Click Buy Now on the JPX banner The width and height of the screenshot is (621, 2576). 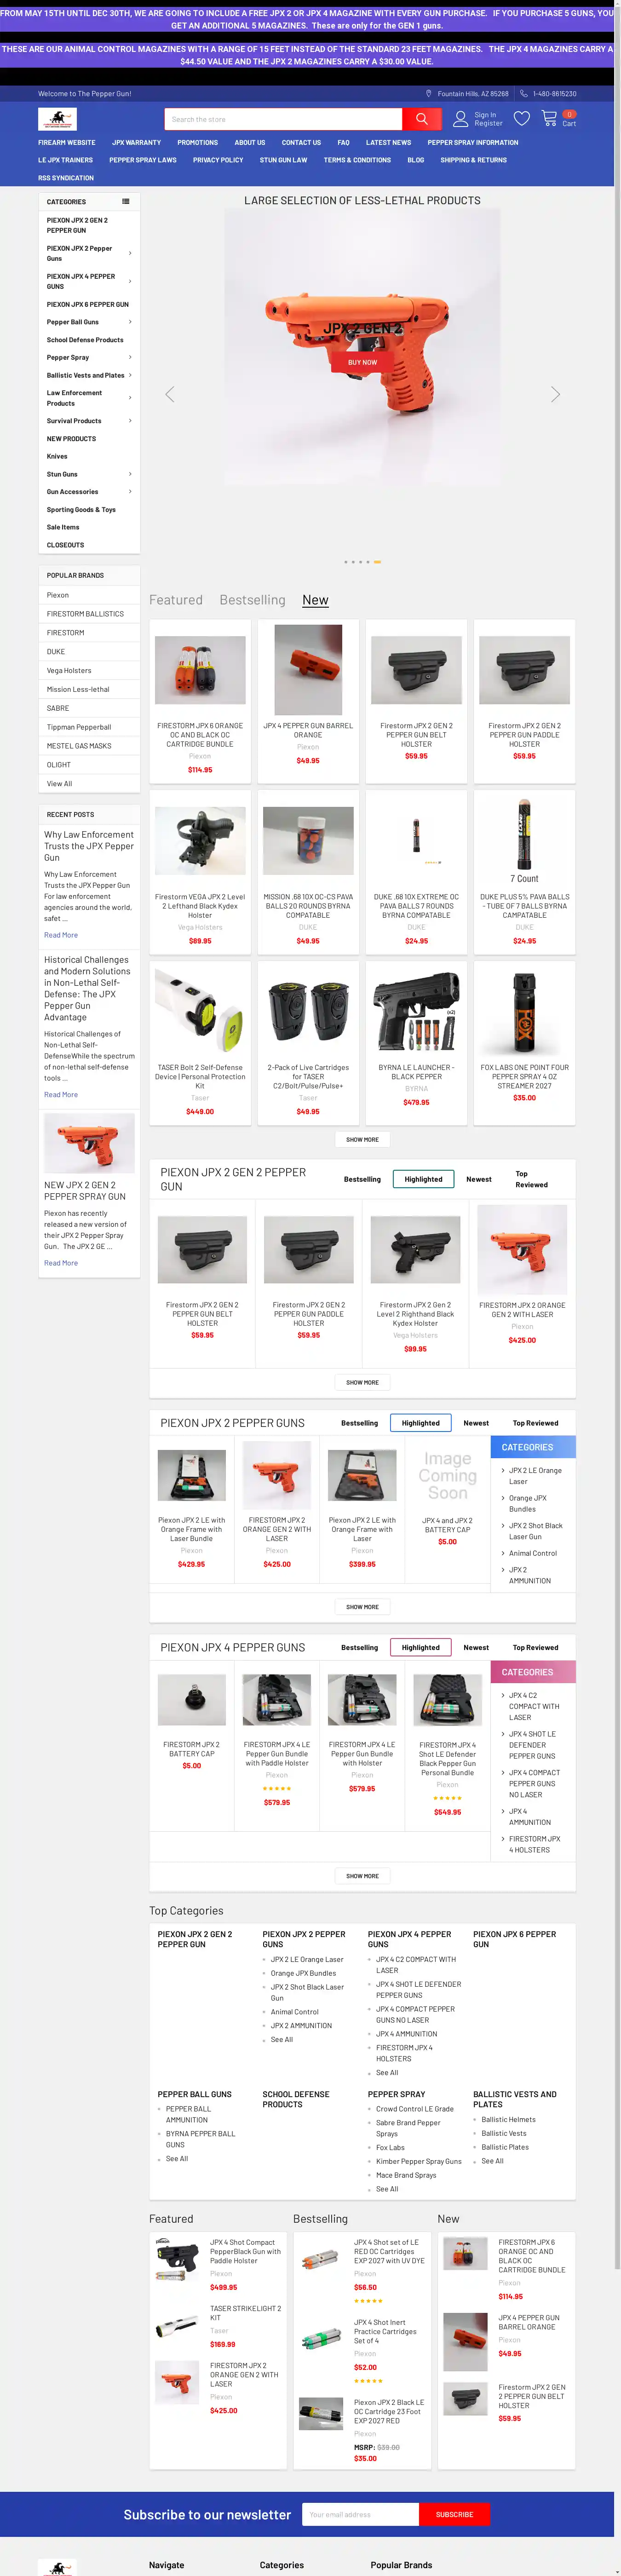(x=362, y=362)
